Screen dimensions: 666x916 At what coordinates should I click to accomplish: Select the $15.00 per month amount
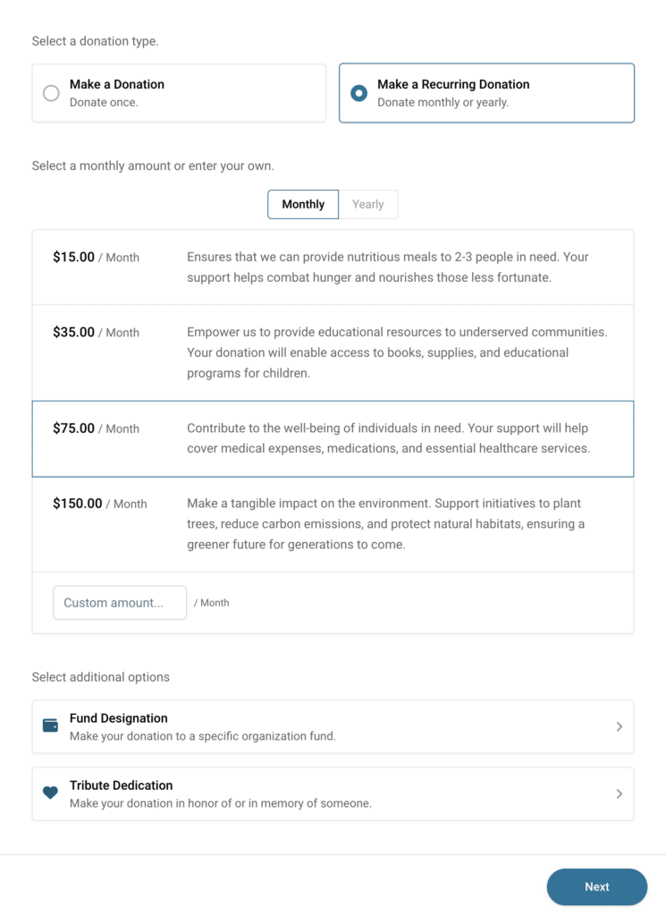tap(333, 266)
